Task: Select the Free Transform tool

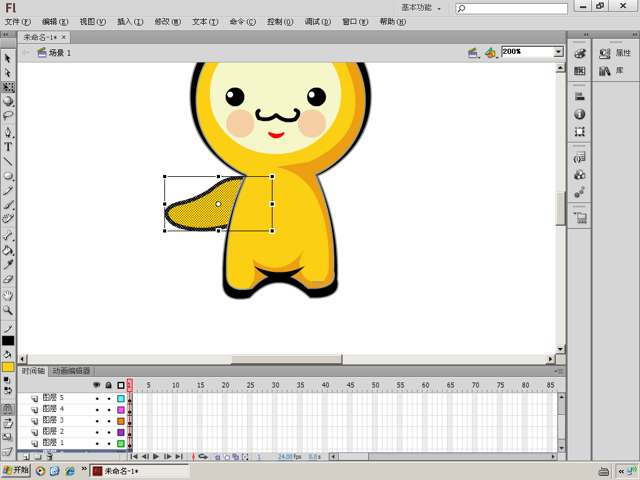Action: [x=7, y=87]
